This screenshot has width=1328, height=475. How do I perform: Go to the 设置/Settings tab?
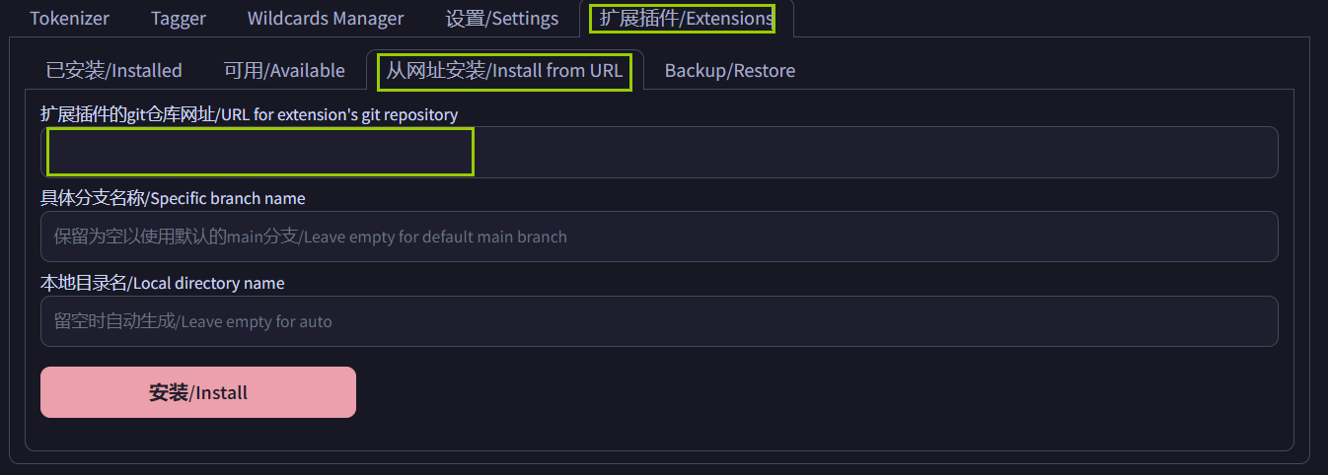click(x=501, y=19)
